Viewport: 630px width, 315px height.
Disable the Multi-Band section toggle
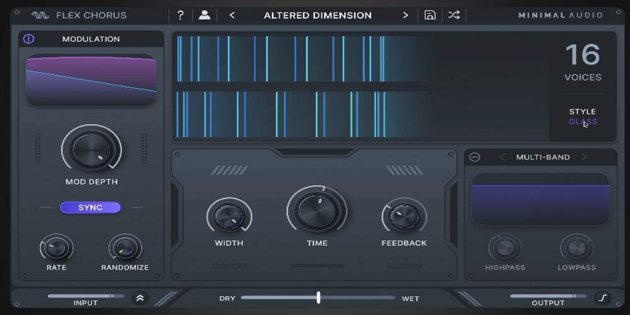[x=474, y=157]
